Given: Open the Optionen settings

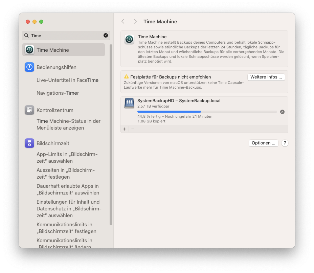Looking at the screenshot, I should (x=263, y=143).
